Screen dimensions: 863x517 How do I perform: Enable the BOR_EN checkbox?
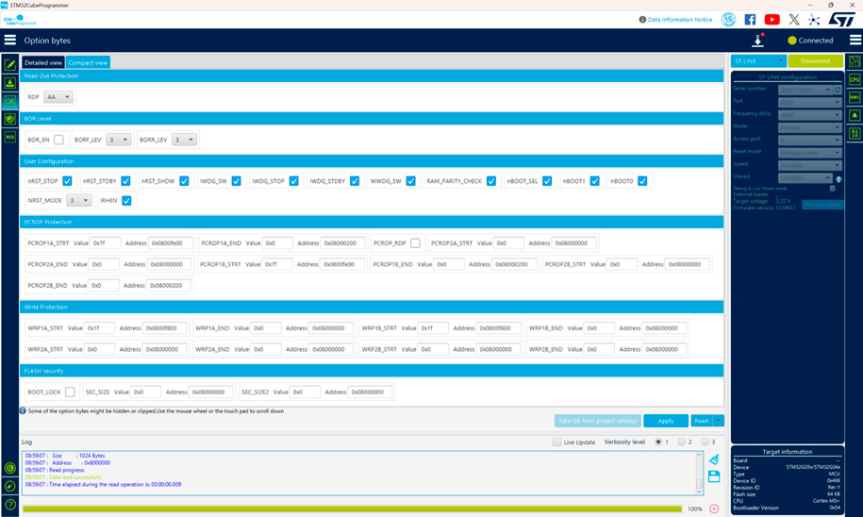[58, 140]
